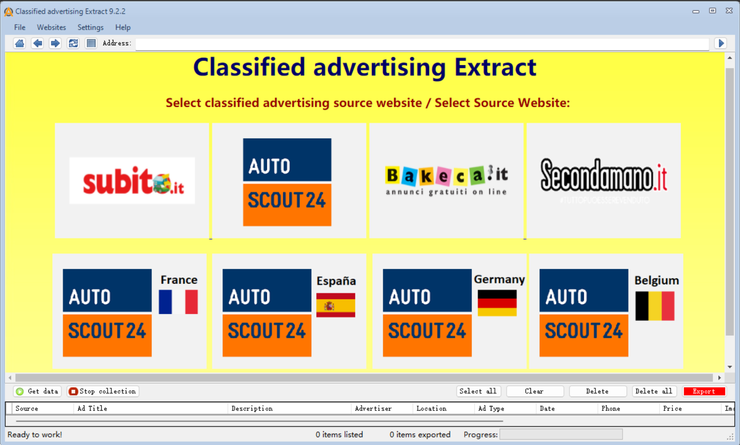Select the Subito.it source website

coord(132,181)
